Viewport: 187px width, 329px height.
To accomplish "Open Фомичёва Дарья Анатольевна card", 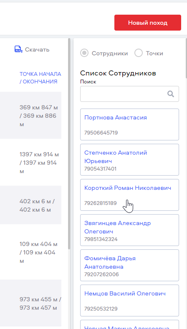I will pos(129,265).
